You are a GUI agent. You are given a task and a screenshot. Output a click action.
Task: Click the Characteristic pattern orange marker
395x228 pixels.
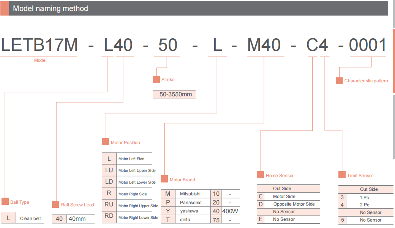339,81
